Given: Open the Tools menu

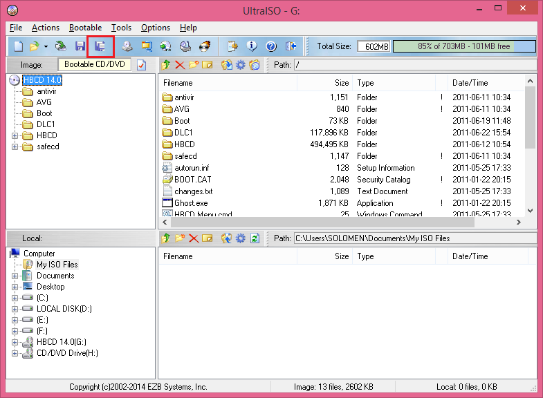Looking at the screenshot, I should pos(121,28).
